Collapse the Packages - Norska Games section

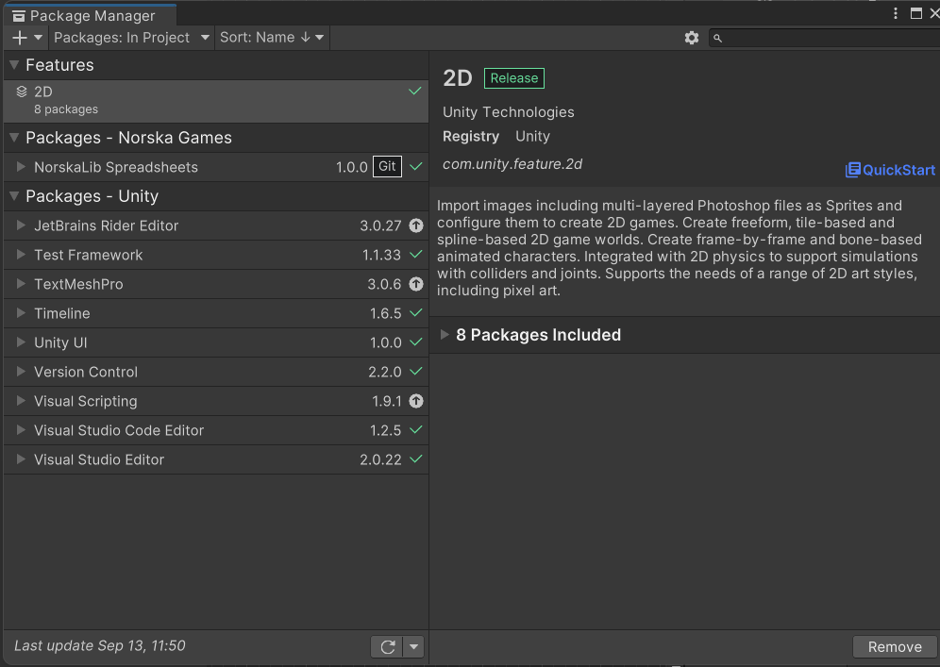[14, 137]
